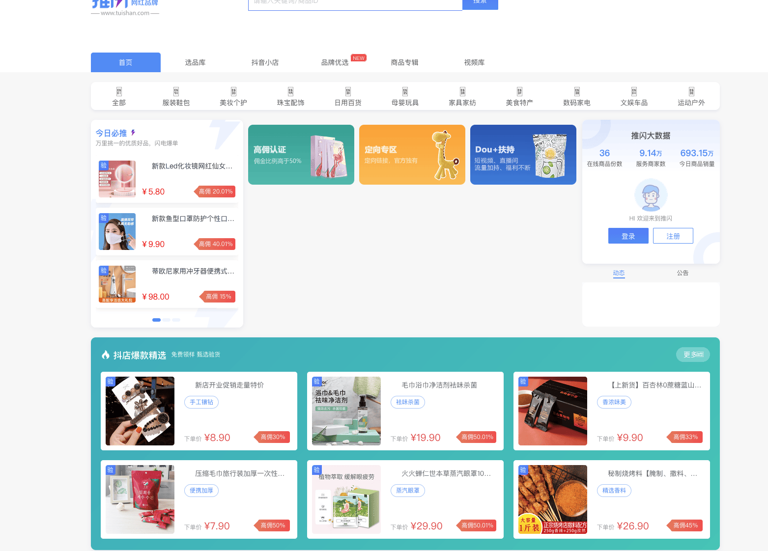Viewport: 768px width, 551px height.
Task: Open the compressed towel product image
Action: (140, 499)
